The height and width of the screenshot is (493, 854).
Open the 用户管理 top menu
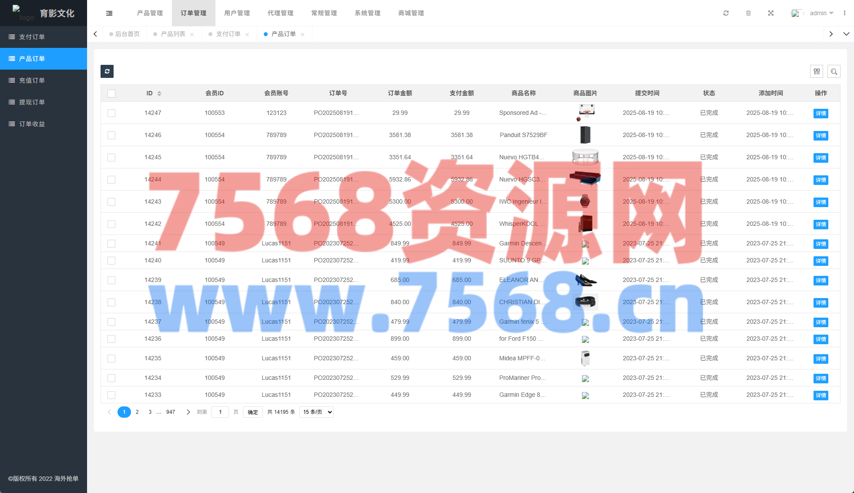click(237, 13)
